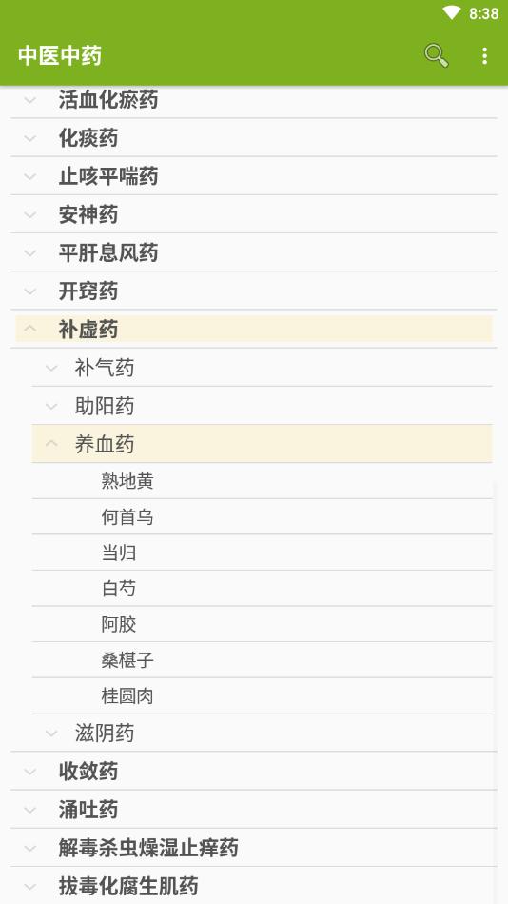This screenshot has width=508, height=904.
Task: Open the three-dot overflow menu
Action: point(484,55)
